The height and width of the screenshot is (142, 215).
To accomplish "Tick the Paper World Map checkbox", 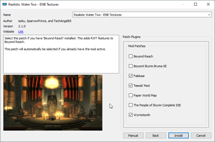I will (x=131, y=95).
